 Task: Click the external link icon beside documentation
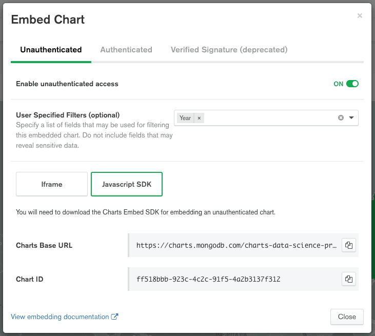point(115,317)
